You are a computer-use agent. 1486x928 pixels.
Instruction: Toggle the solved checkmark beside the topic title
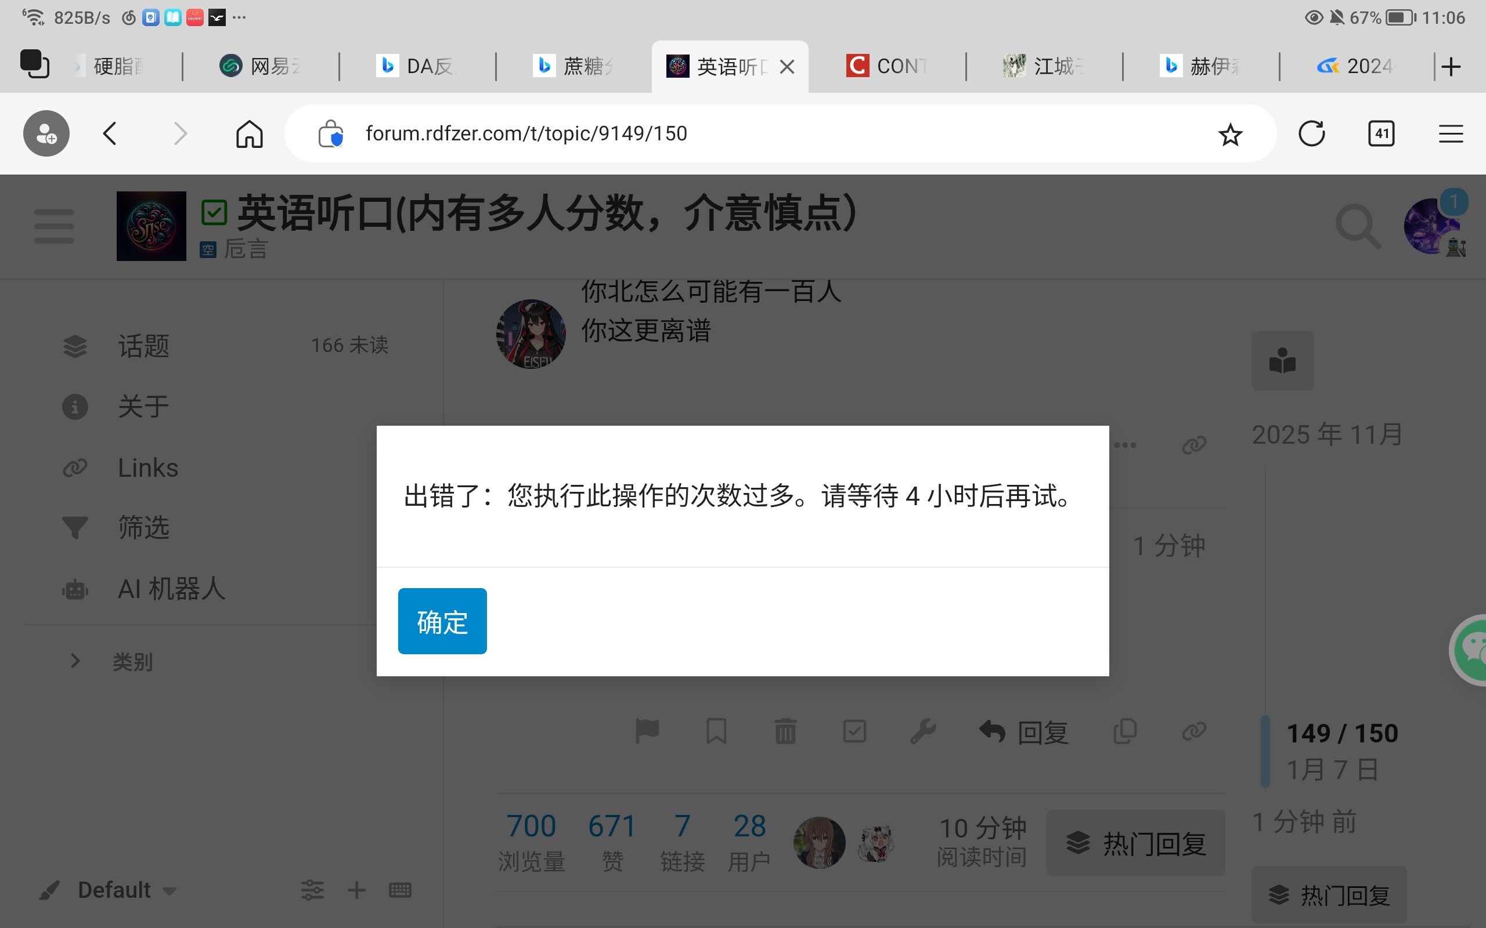point(214,212)
